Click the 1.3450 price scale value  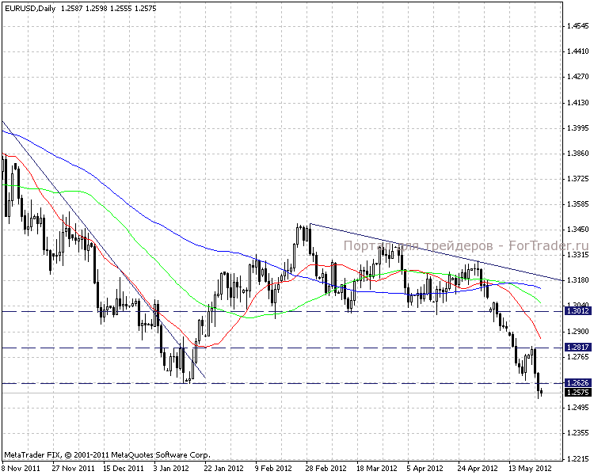[578, 230]
